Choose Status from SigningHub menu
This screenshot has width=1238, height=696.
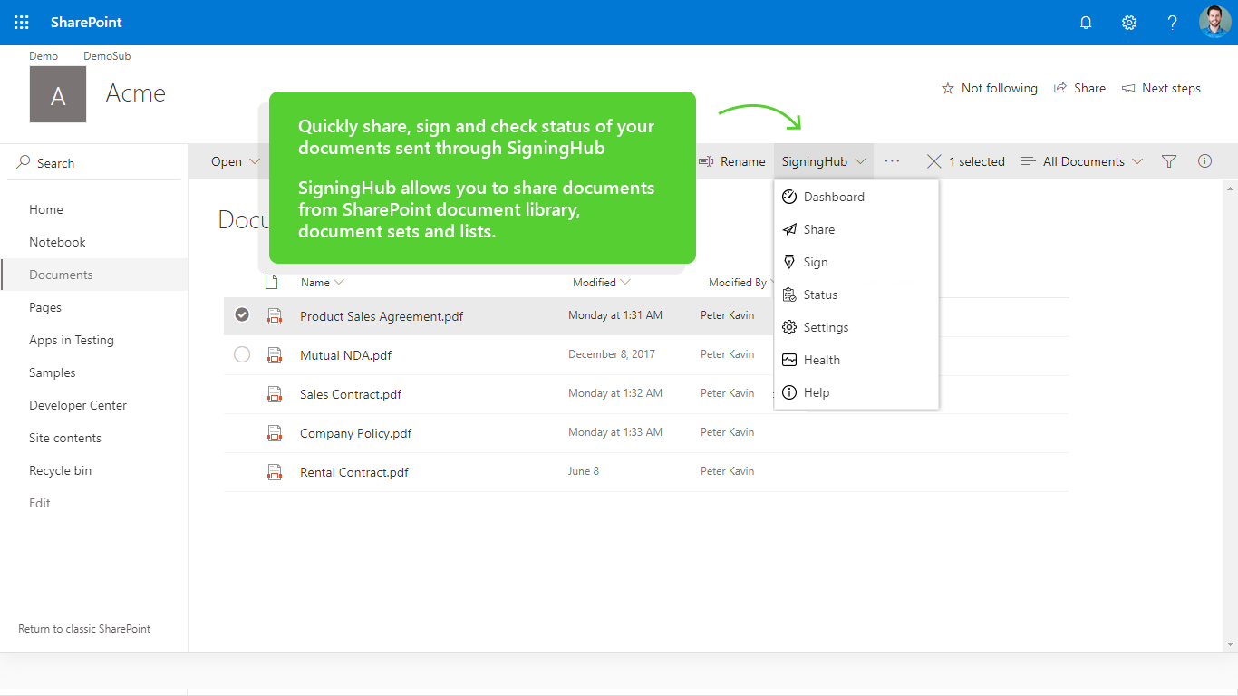[856, 295]
